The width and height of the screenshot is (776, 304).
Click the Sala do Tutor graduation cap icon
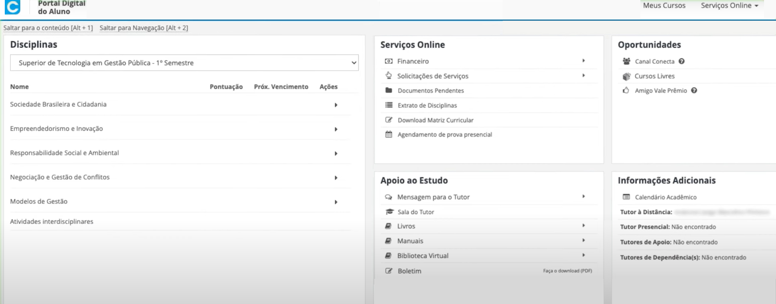(x=389, y=212)
